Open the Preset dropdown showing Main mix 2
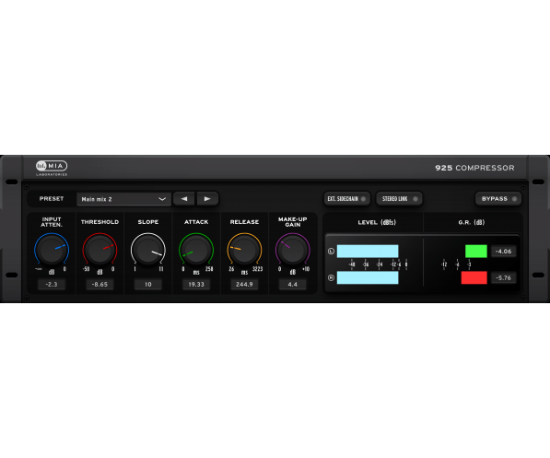 tap(123, 199)
